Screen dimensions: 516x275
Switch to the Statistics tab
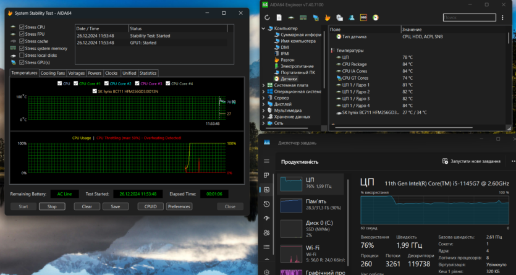(x=148, y=73)
